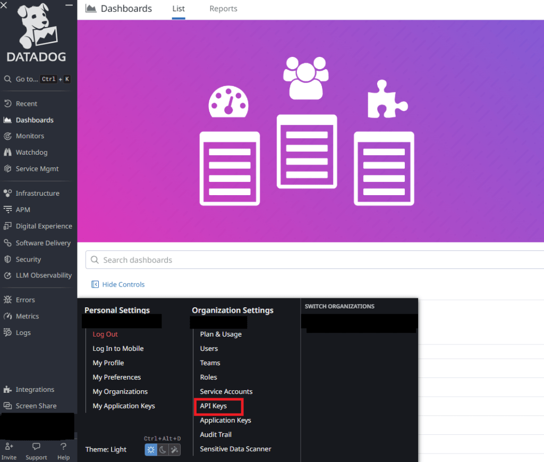
Task: Open Monitors via its sidebar icon
Action: pyautogui.click(x=7, y=136)
